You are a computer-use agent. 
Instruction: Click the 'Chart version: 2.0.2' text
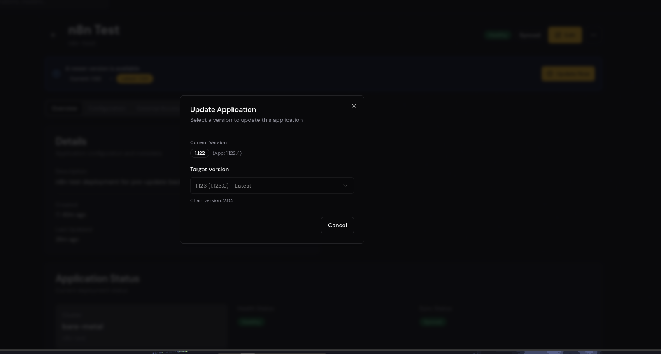[x=212, y=200]
